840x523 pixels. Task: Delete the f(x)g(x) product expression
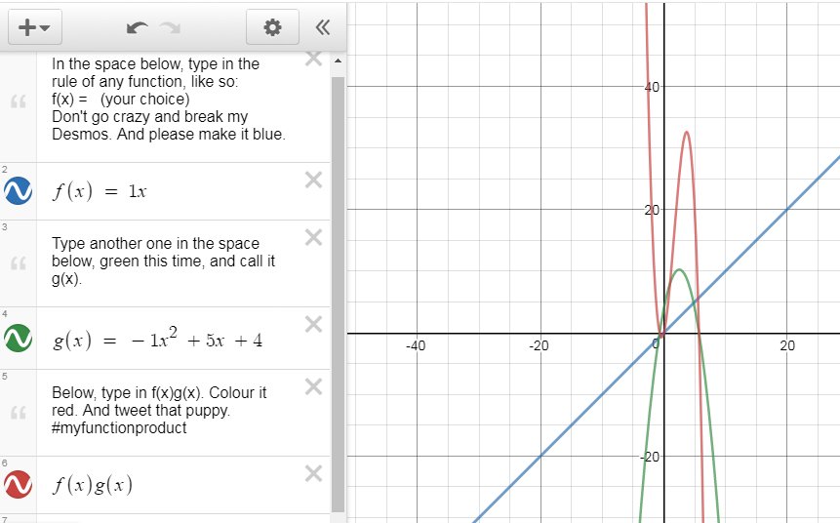tap(313, 473)
